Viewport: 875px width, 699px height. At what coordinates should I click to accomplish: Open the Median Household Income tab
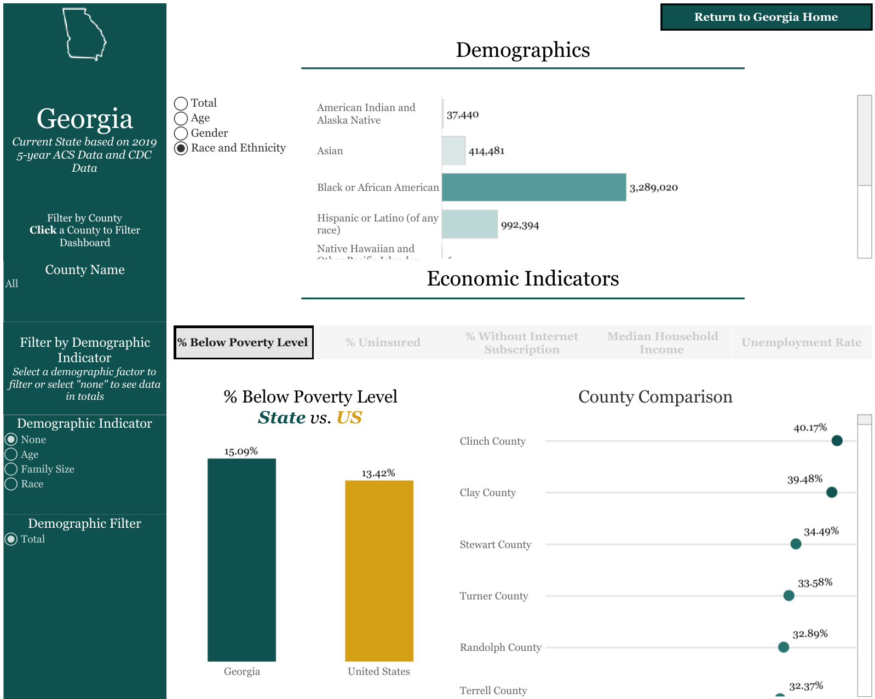[662, 342]
